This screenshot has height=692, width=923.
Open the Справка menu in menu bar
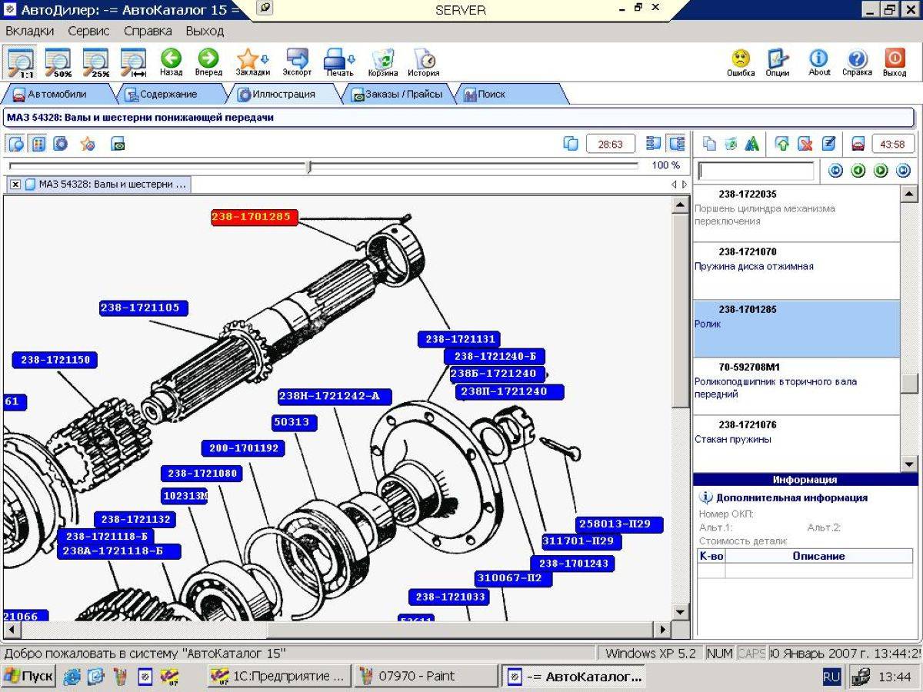pyautogui.click(x=148, y=32)
